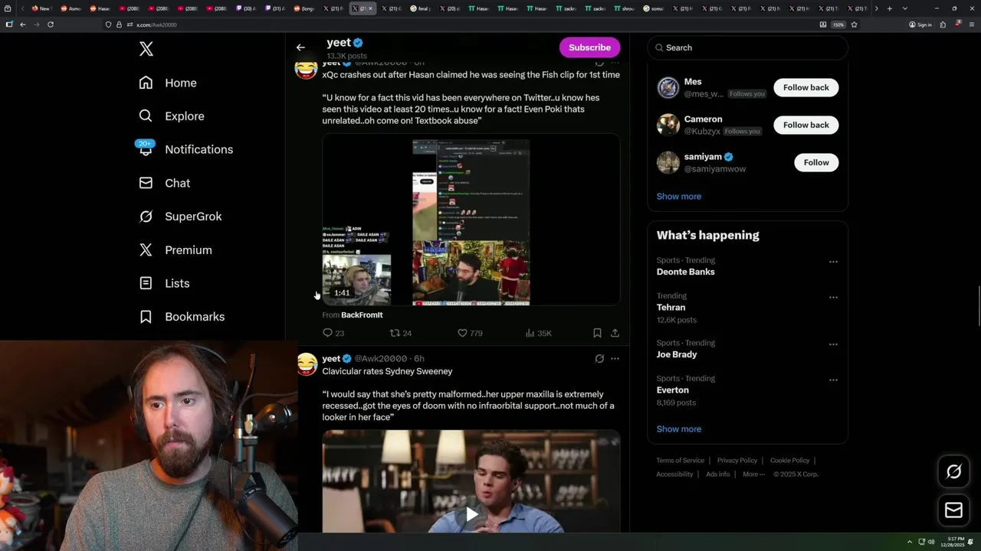Open Premium X icon in sidebar
The image size is (981, 551).
[146, 249]
